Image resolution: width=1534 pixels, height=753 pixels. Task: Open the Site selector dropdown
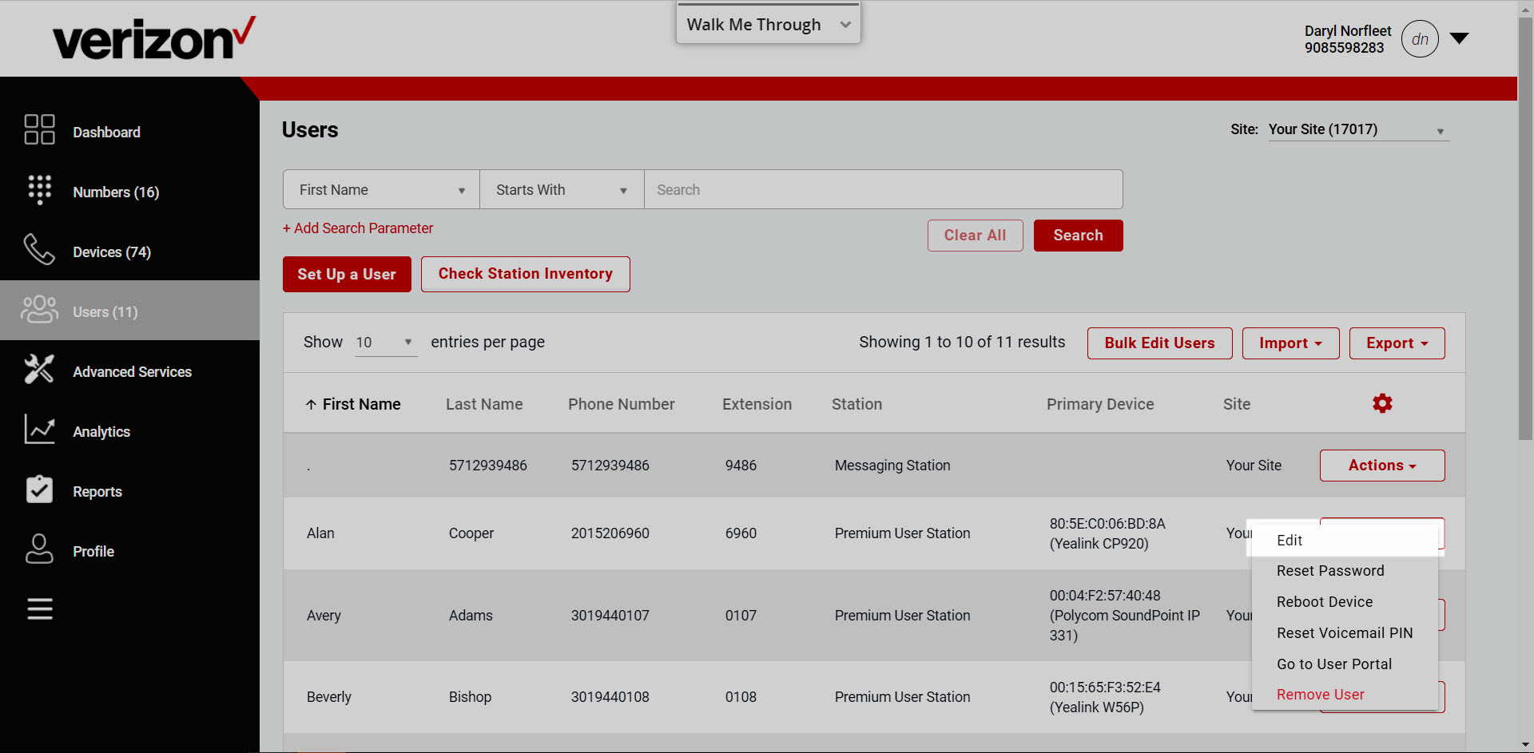pyautogui.click(x=1357, y=129)
